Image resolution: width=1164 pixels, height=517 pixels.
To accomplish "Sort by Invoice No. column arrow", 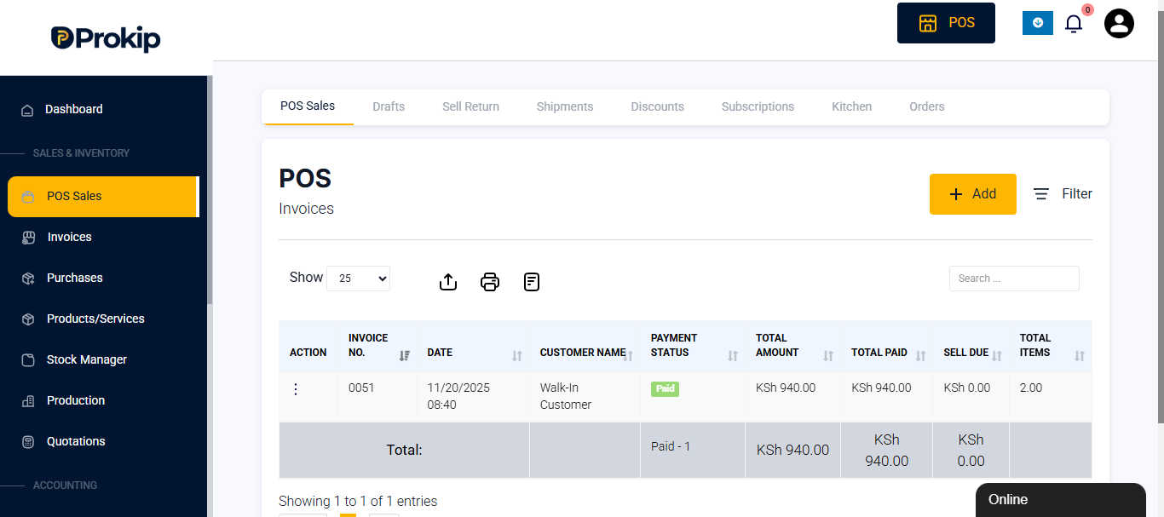I will click(405, 356).
